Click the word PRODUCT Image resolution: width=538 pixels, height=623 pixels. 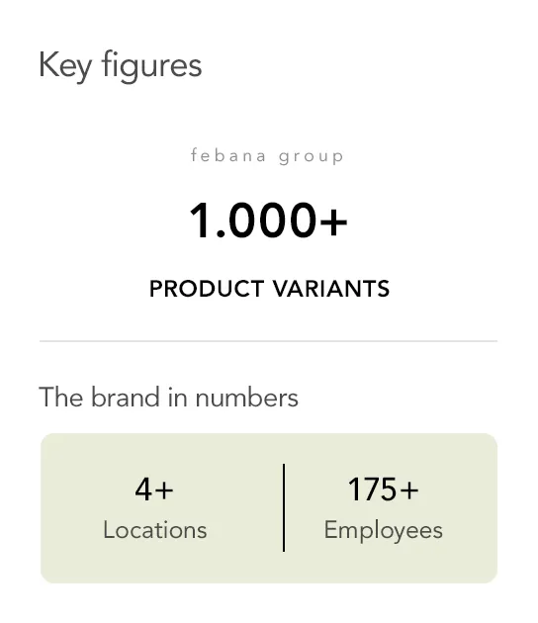pyautogui.click(x=207, y=289)
